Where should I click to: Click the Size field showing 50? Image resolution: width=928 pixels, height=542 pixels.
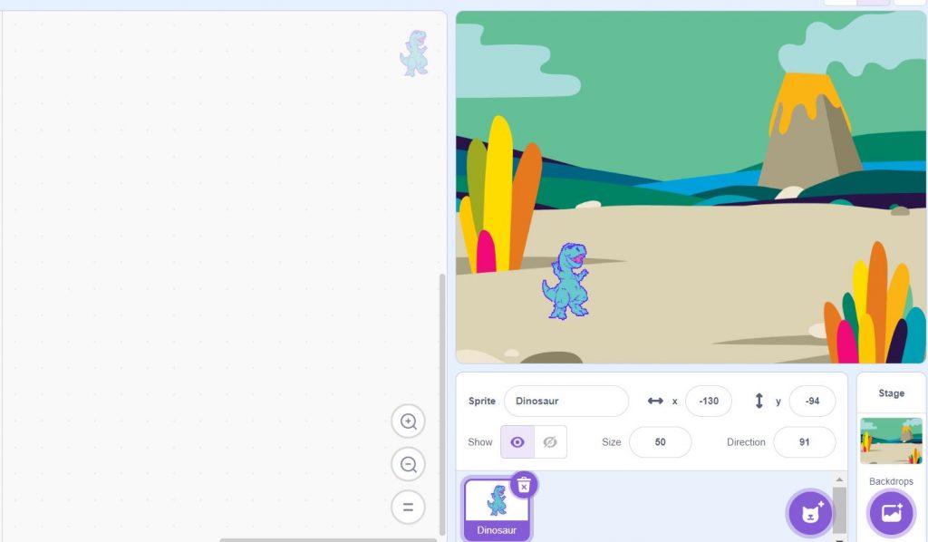[661, 441]
